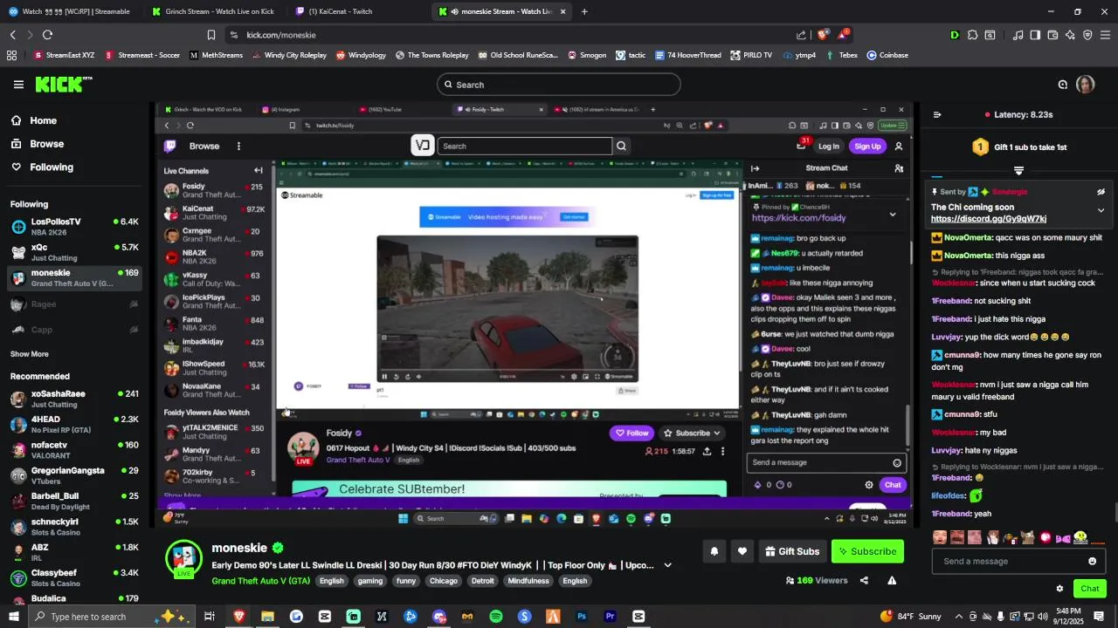Screen dimensions: 1118x628
Task: Collapse the chat panel arrow icon
Action: tap(937, 114)
